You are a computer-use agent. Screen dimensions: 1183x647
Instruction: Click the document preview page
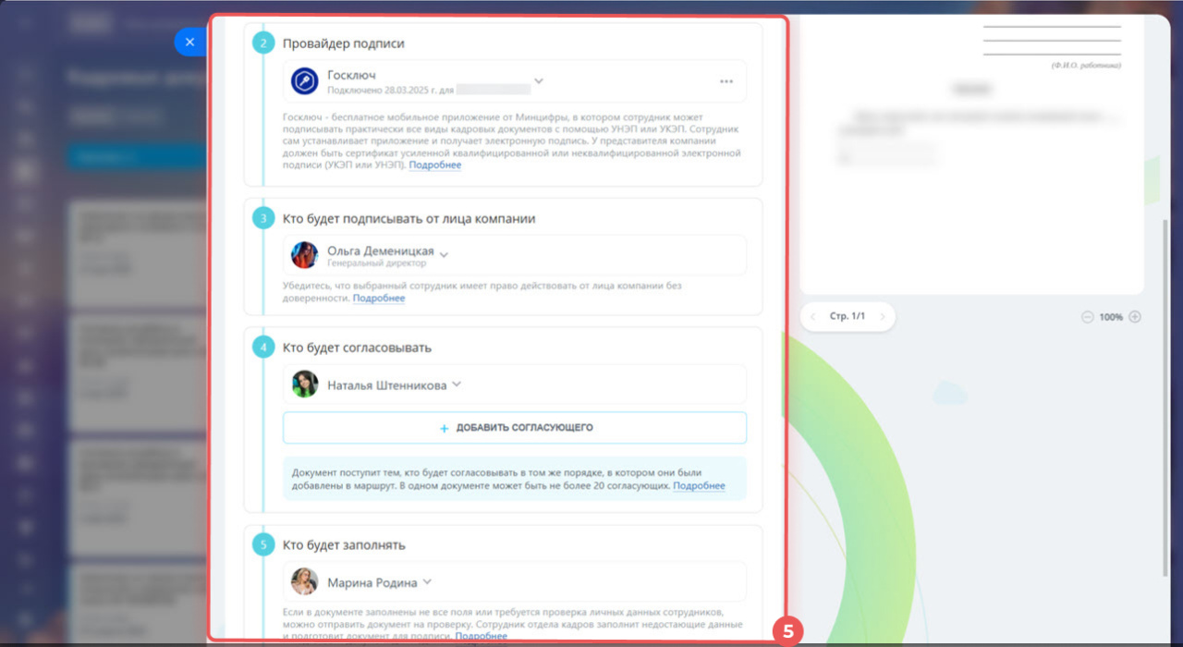tap(971, 154)
